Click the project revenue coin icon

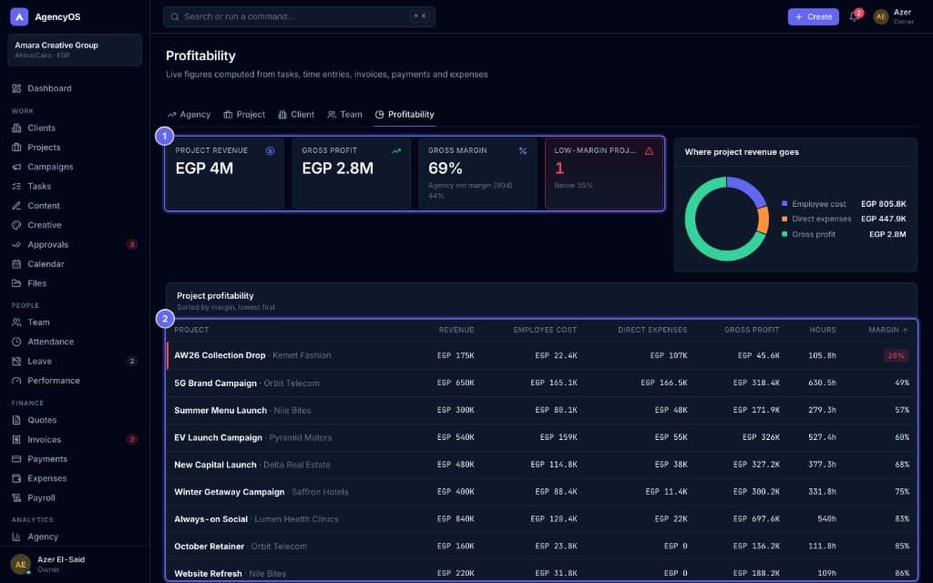[x=270, y=150]
